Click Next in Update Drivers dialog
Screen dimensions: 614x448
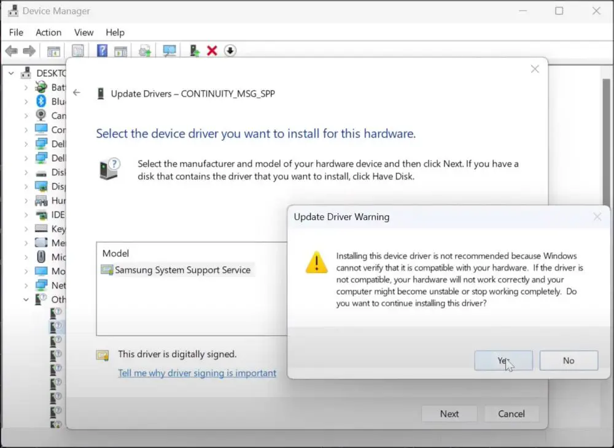[449, 414]
